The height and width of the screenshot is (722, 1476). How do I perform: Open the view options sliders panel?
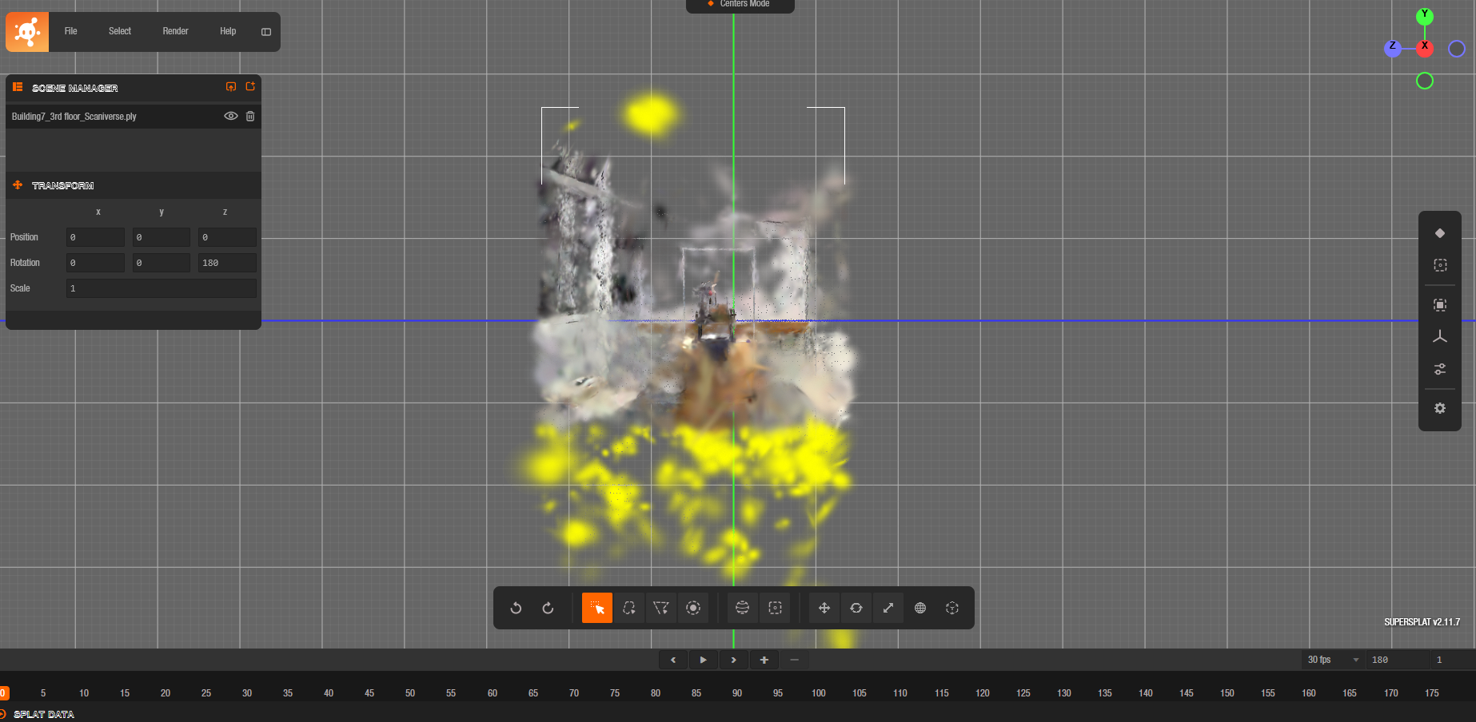tap(1439, 369)
